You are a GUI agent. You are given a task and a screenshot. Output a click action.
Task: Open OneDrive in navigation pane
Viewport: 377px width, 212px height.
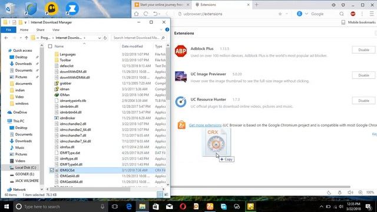[x=20, y=112]
